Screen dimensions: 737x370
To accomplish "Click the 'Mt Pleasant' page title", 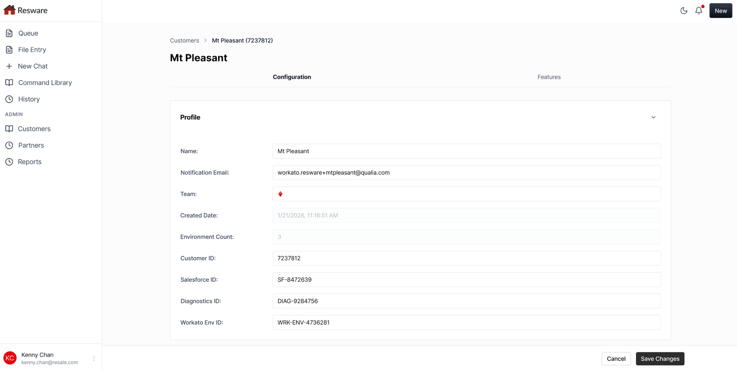I will coord(199,58).
